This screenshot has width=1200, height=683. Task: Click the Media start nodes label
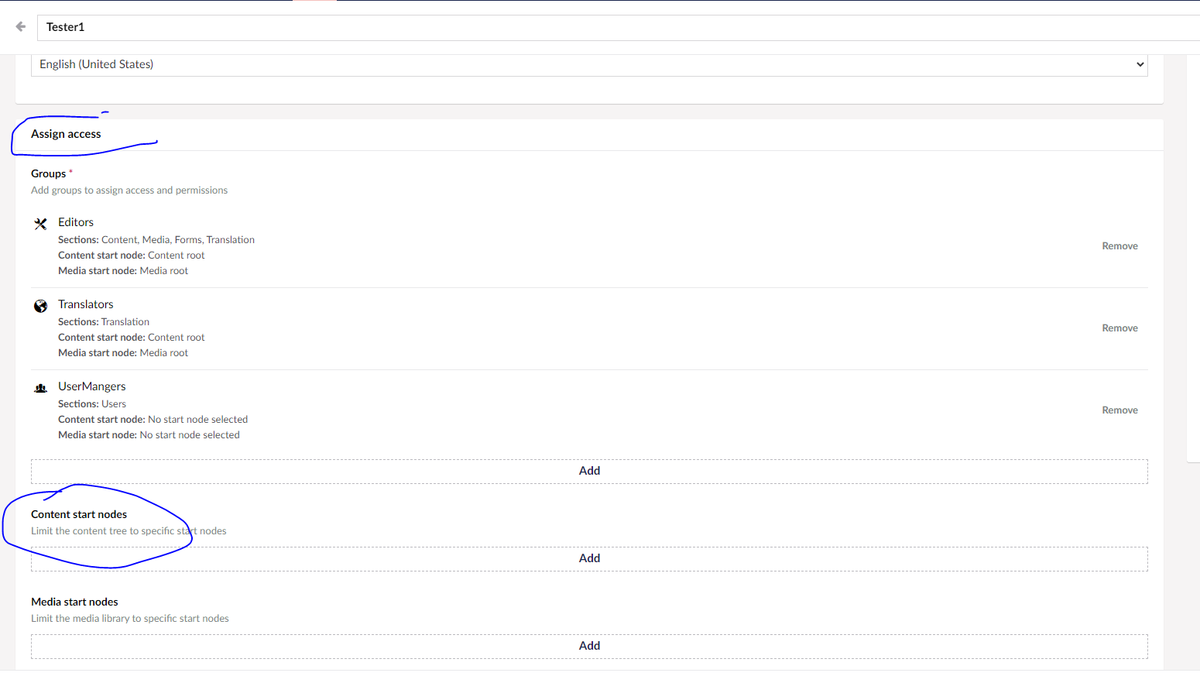tap(74, 602)
